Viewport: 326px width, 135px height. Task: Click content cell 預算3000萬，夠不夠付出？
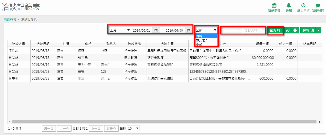(220, 58)
